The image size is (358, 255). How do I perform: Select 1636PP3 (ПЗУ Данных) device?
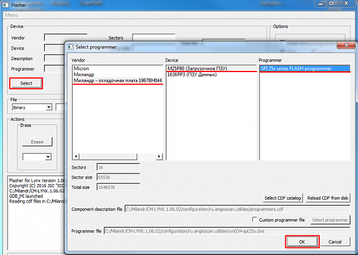[x=191, y=74]
